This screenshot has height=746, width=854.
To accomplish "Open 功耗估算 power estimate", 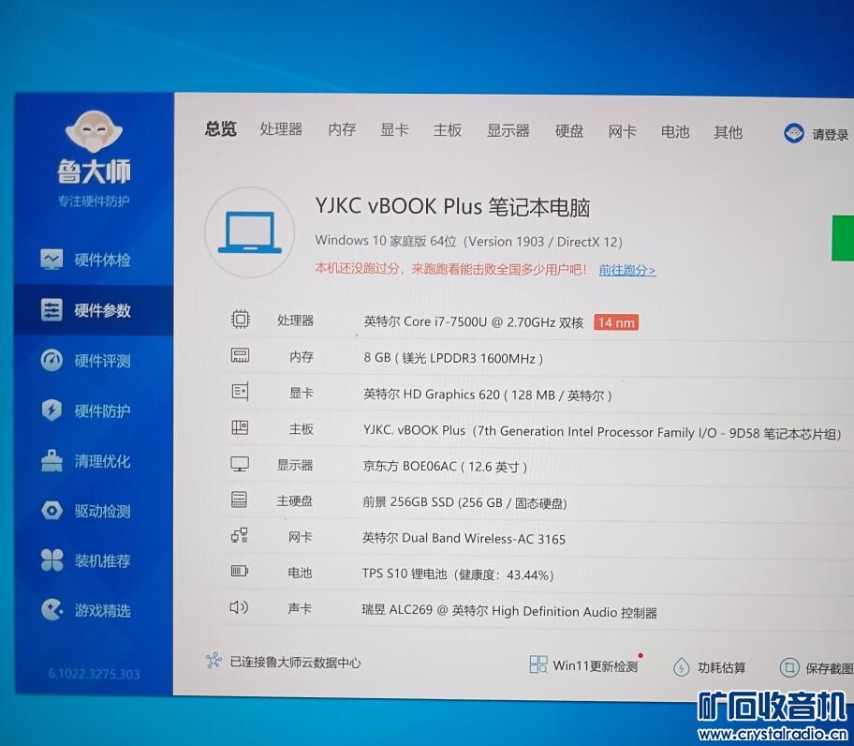I will coord(710,667).
